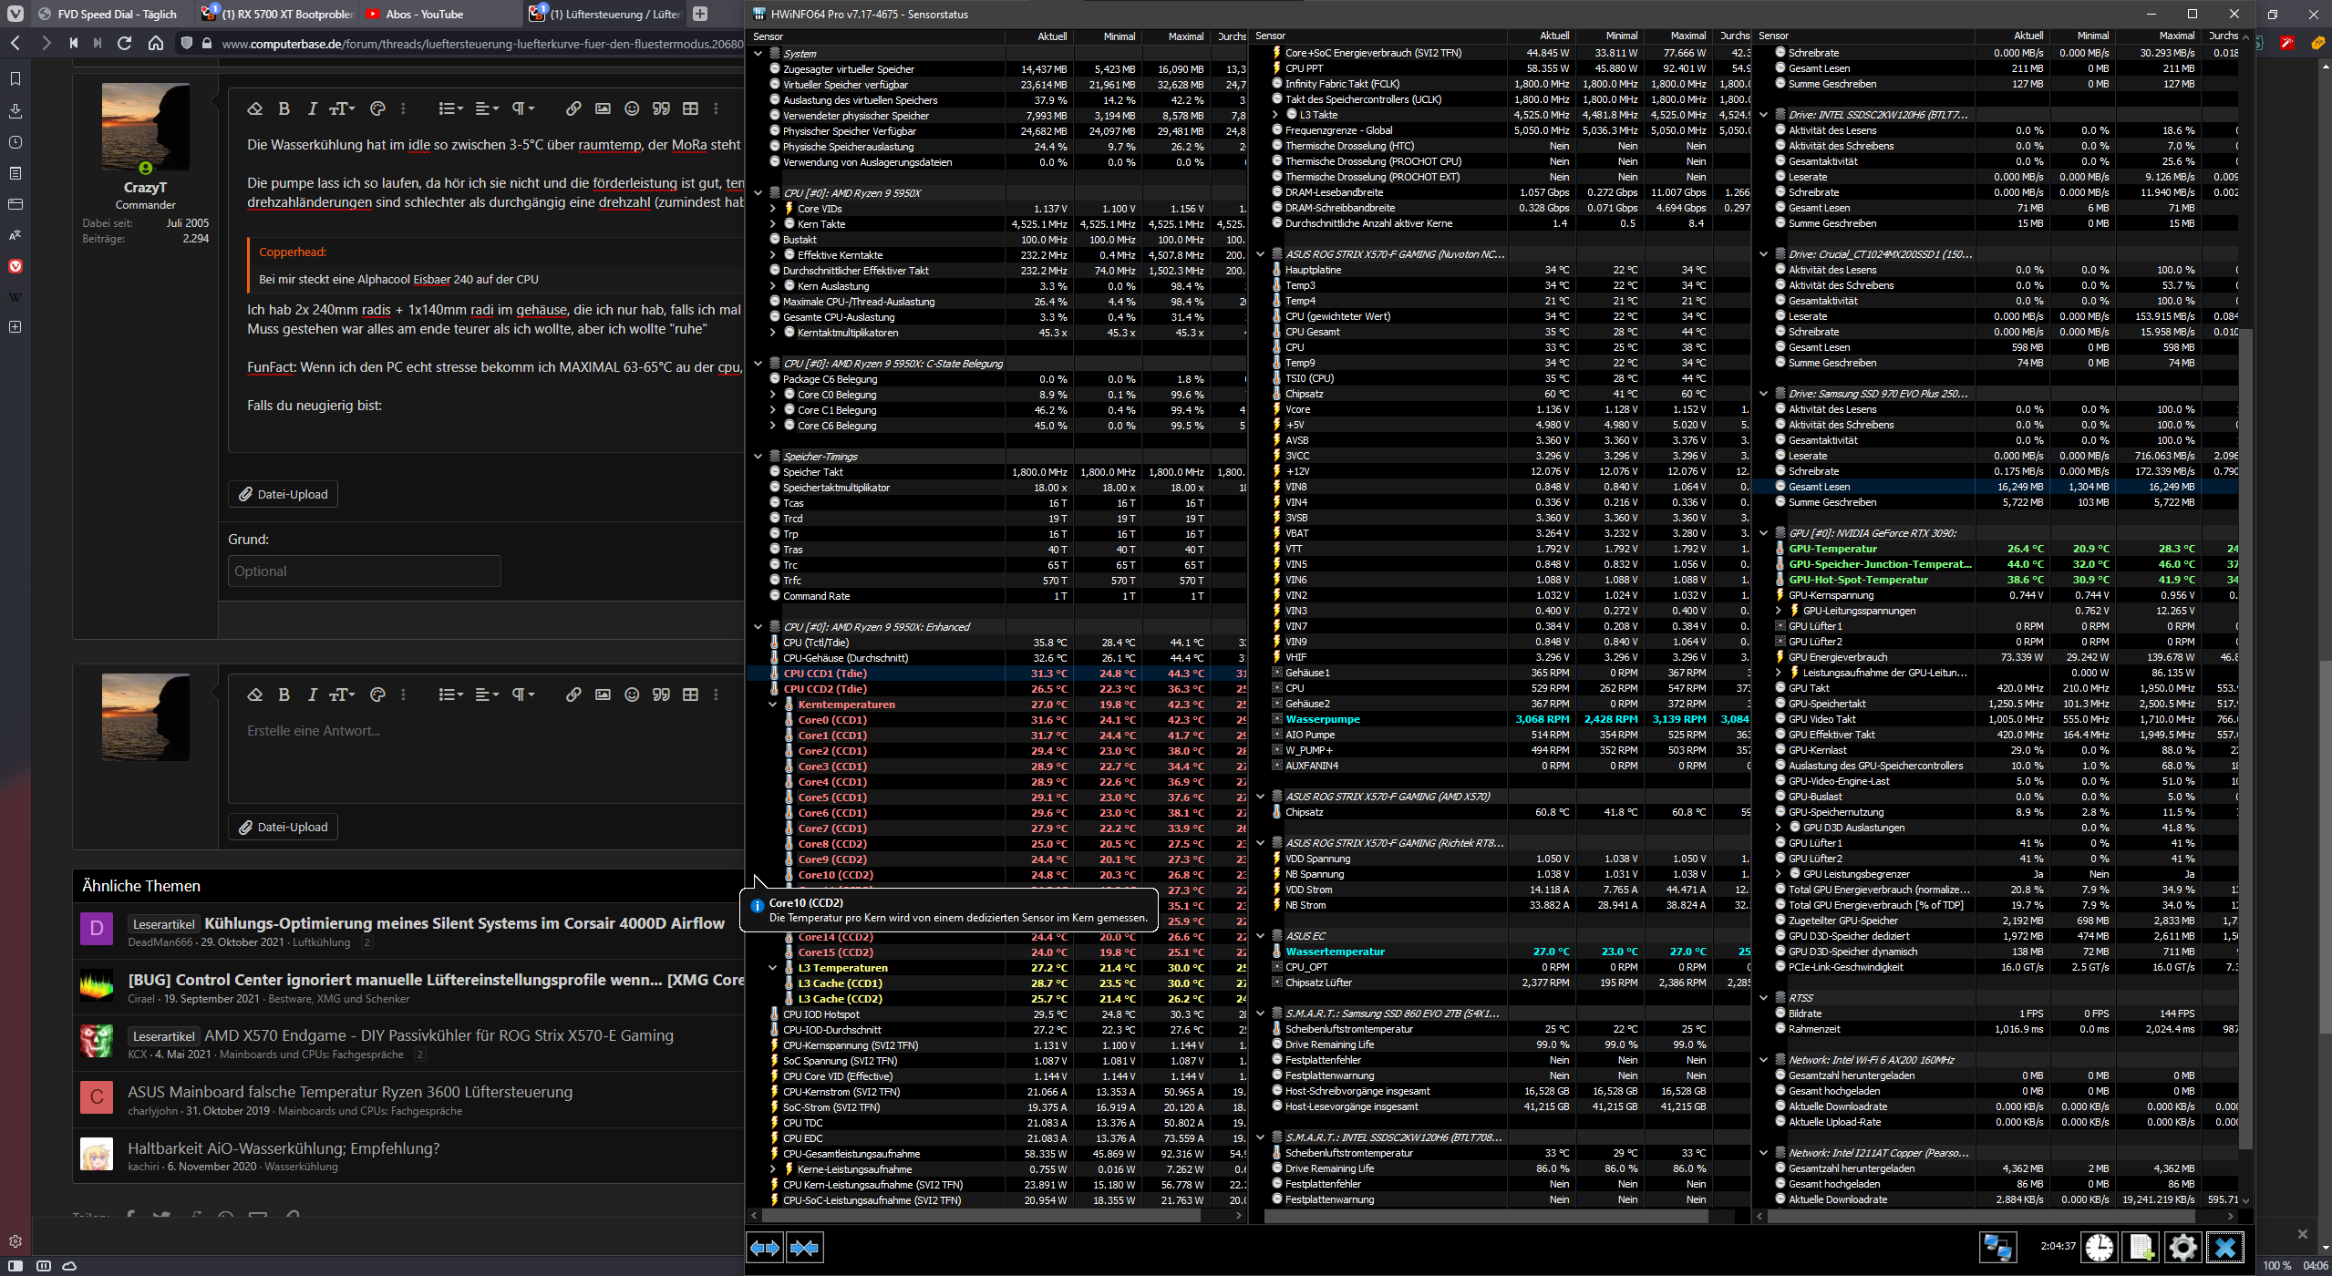Reload the current forum page

[125, 43]
